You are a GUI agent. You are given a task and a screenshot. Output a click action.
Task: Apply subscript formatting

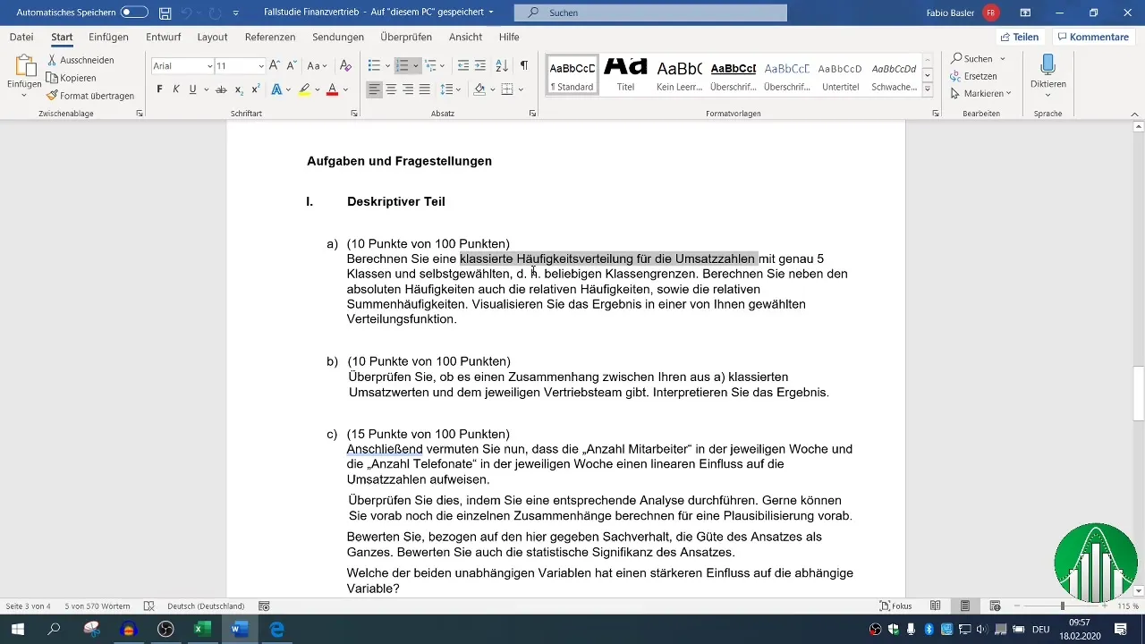239,89
